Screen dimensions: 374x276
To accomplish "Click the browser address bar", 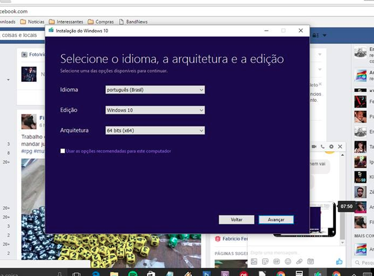I will [187, 11].
